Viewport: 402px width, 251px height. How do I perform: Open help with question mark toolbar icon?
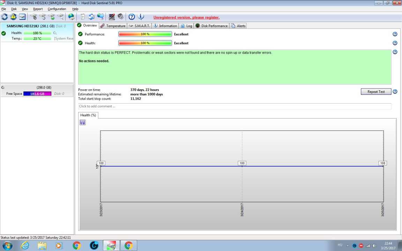[132, 17]
